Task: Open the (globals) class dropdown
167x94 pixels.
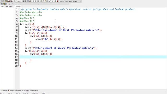Action: (x=23, y=4)
